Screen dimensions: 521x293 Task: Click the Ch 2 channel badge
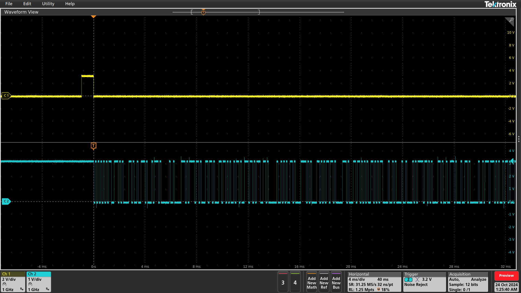[x=33, y=274]
